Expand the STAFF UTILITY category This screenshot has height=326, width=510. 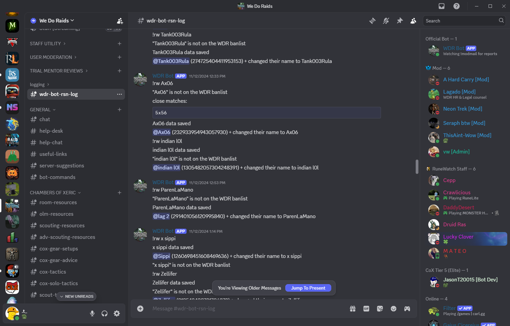point(48,44)
